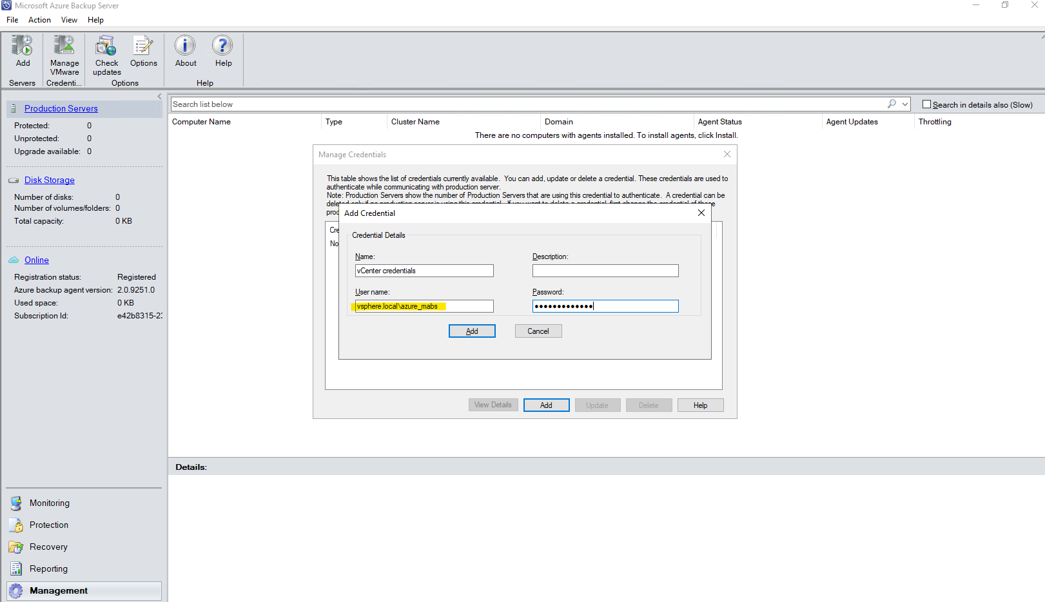Click Add button in Manage Credentials
The height and width of the screenshot is (602, 1045).
[x=546, y=405]
